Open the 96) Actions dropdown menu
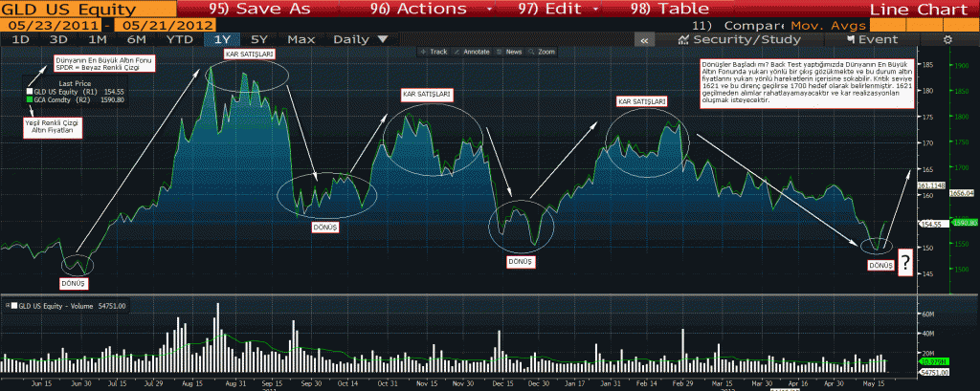The height and width of the screenshot is (391, 980). [432, 9]
